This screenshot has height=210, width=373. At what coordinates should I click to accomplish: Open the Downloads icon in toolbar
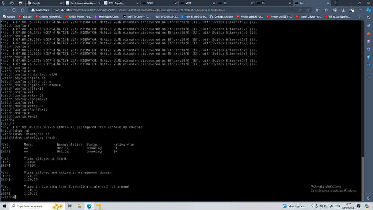point(343,10)
